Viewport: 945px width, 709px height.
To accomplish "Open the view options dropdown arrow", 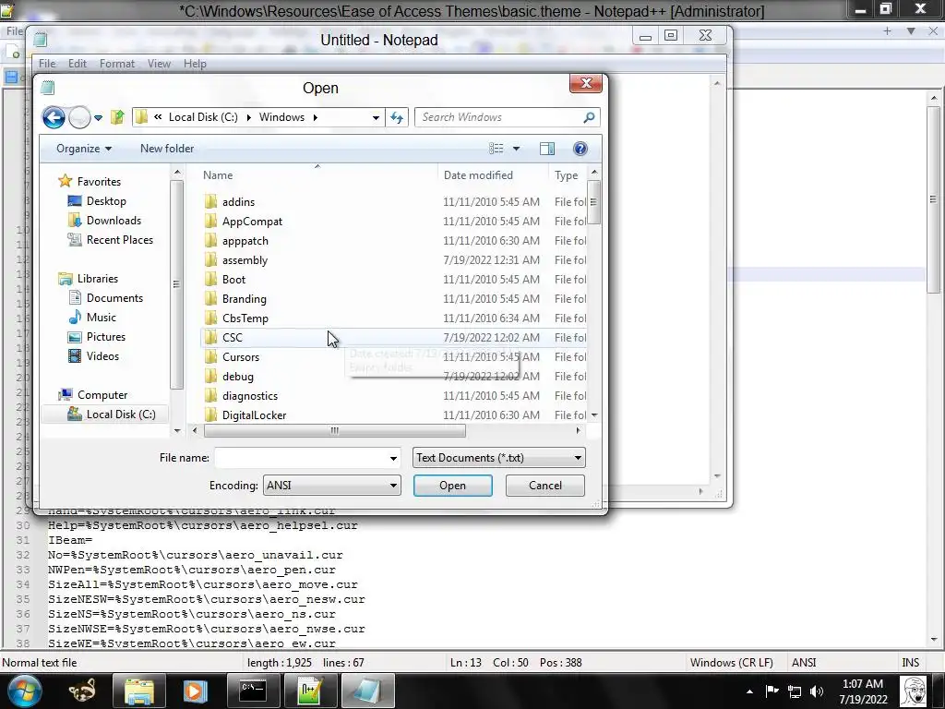I will (516, 149).
